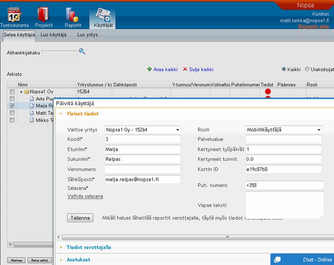The width and height of the screenshot is (334, 265).
Task: Click the red status dot for Nopsa1 Oy
Action: pos(268,92)
